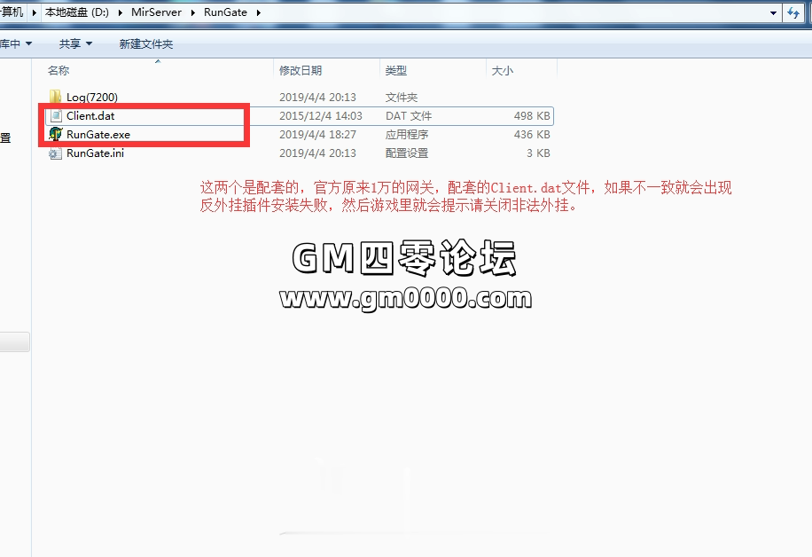Viewport: 812px width, 557px height.
Task: Click the 新建文件夹 (New folder) button
Action: coord(146,43)
